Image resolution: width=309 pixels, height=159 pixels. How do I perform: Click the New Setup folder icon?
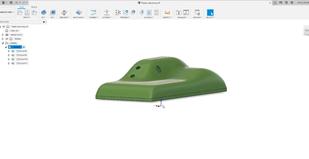pos(20,12)
